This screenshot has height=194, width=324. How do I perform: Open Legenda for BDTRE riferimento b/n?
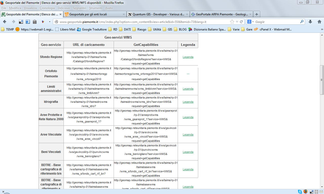coord(188,169)
